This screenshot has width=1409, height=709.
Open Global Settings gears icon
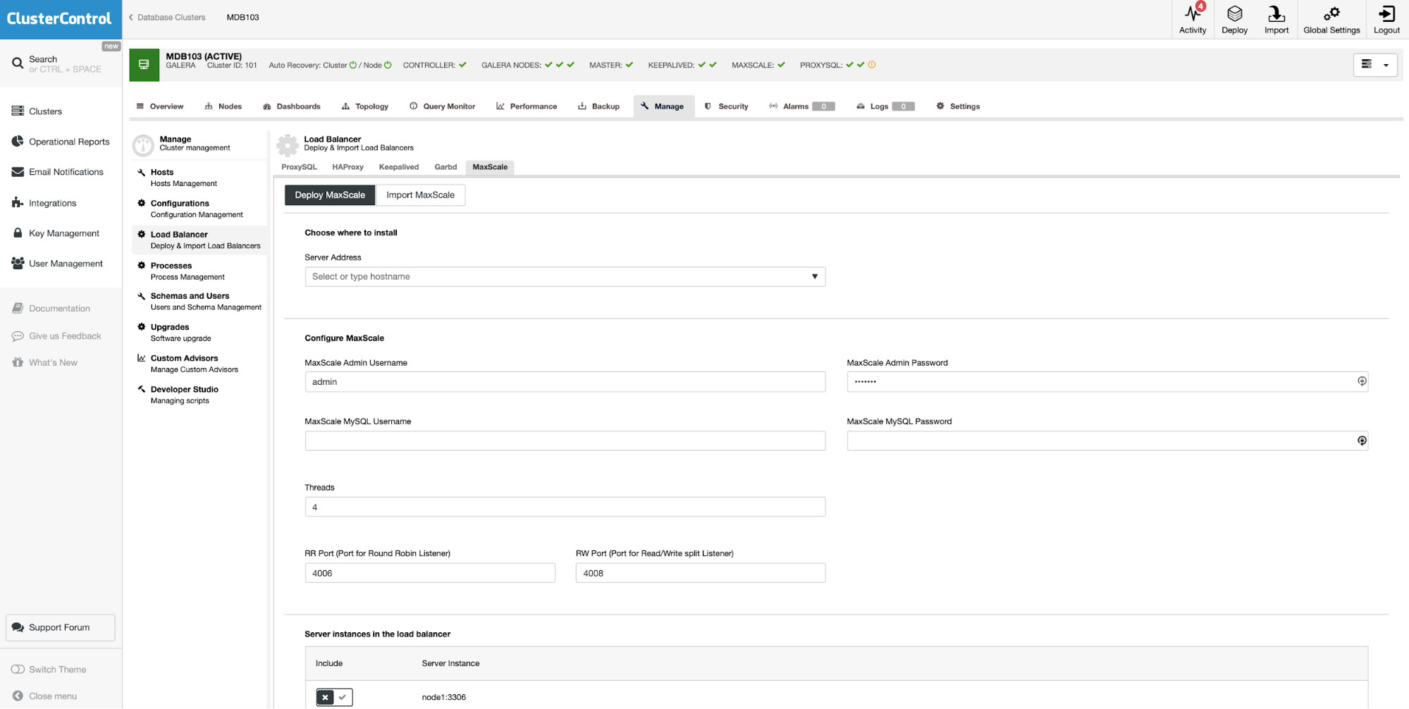pos(1331,19)
